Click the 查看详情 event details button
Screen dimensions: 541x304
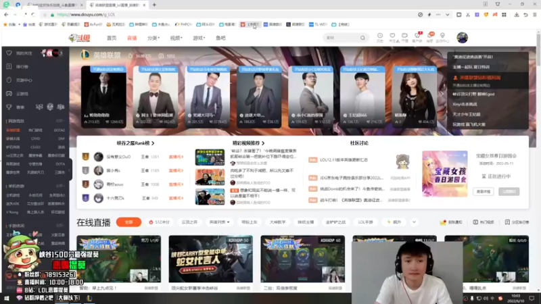click(x=484, y=192)
